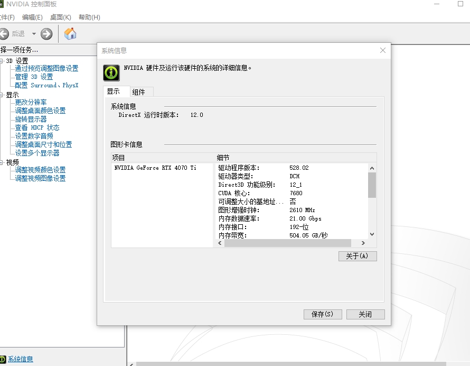Open 更改分辨率
Image resolution: width=470 pixels, height=366 pixels.
[31, 103]
